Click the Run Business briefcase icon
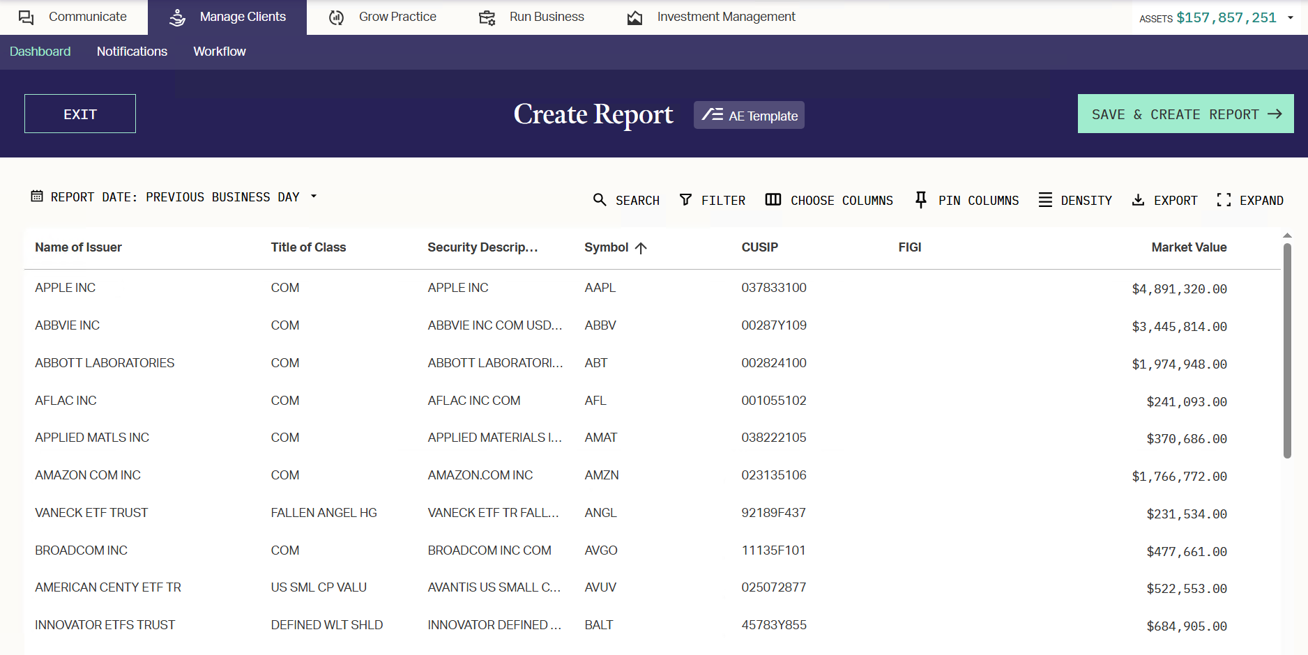Screen dimensions: 1308x655 click(487, 17)
